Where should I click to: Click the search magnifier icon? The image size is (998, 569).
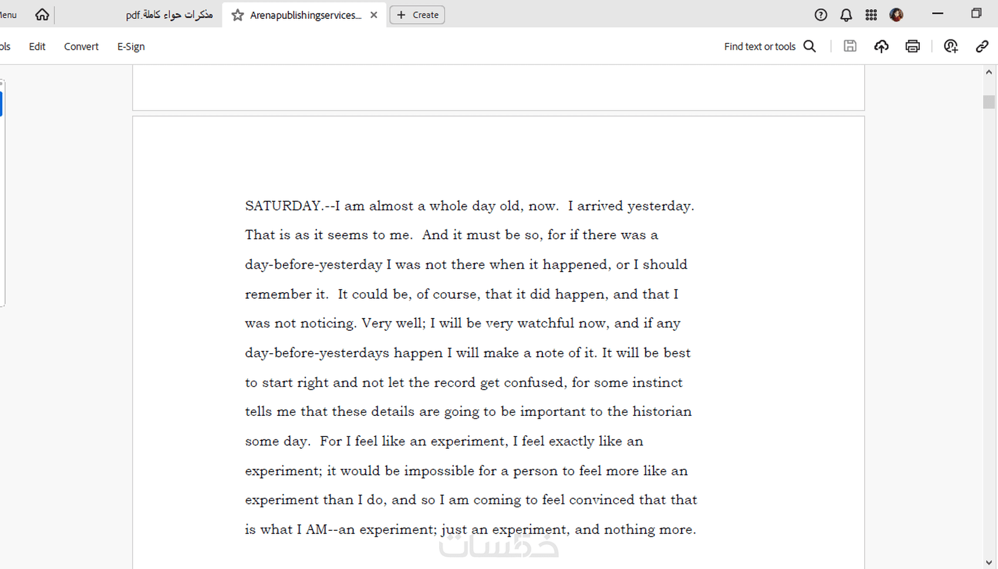810,46
